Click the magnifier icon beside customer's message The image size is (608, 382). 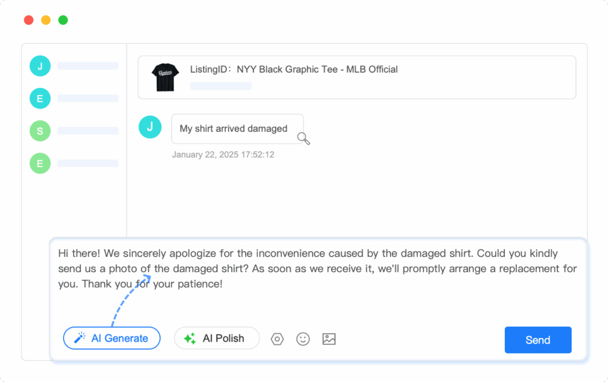tap(303, 138)
